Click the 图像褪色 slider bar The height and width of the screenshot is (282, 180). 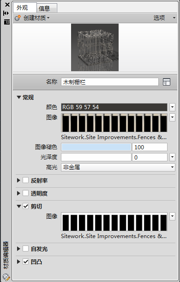point(96,147)
